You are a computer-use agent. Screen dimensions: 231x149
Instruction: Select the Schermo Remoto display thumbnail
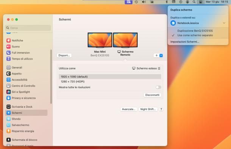point(125,40)
